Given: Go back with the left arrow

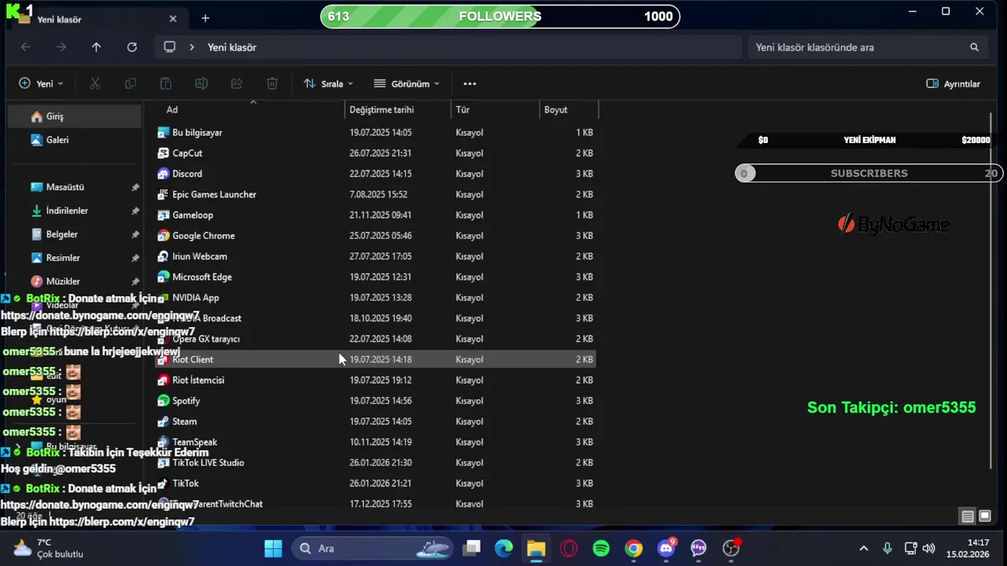Looking at the screenshot, I should (26, 47).
